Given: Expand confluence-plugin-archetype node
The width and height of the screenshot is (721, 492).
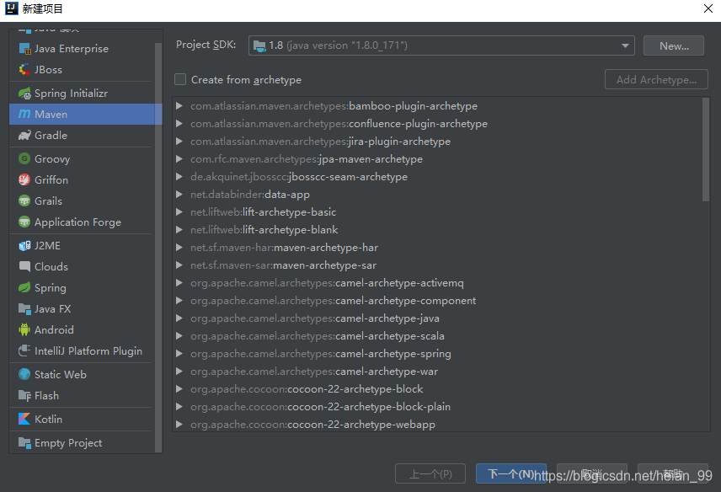Looking at the screenshot, I should click(179, 124).
